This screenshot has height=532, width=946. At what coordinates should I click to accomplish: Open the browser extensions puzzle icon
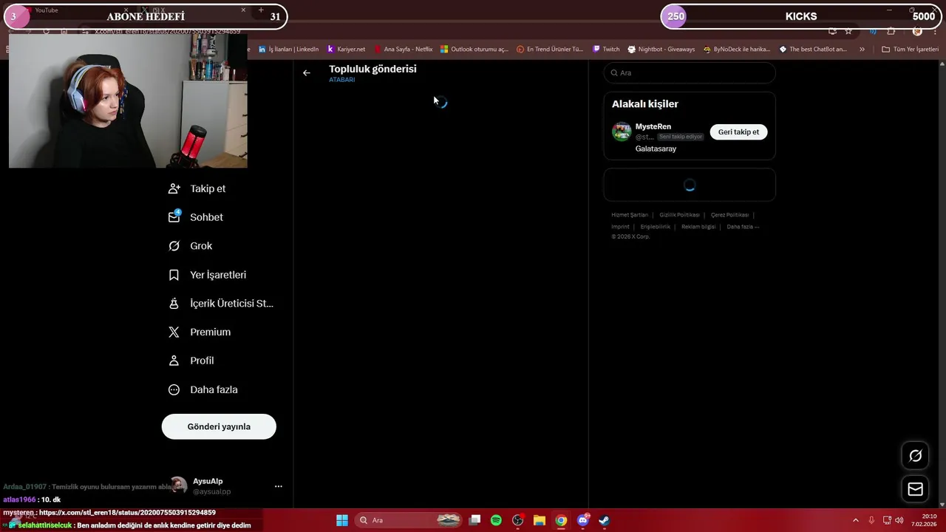click(891, 32)
